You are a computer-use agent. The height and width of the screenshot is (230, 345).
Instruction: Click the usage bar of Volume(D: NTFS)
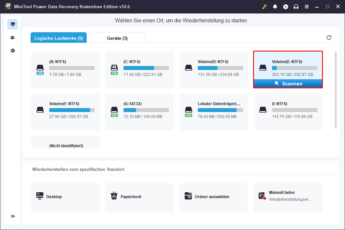click(x=220, y=68)
